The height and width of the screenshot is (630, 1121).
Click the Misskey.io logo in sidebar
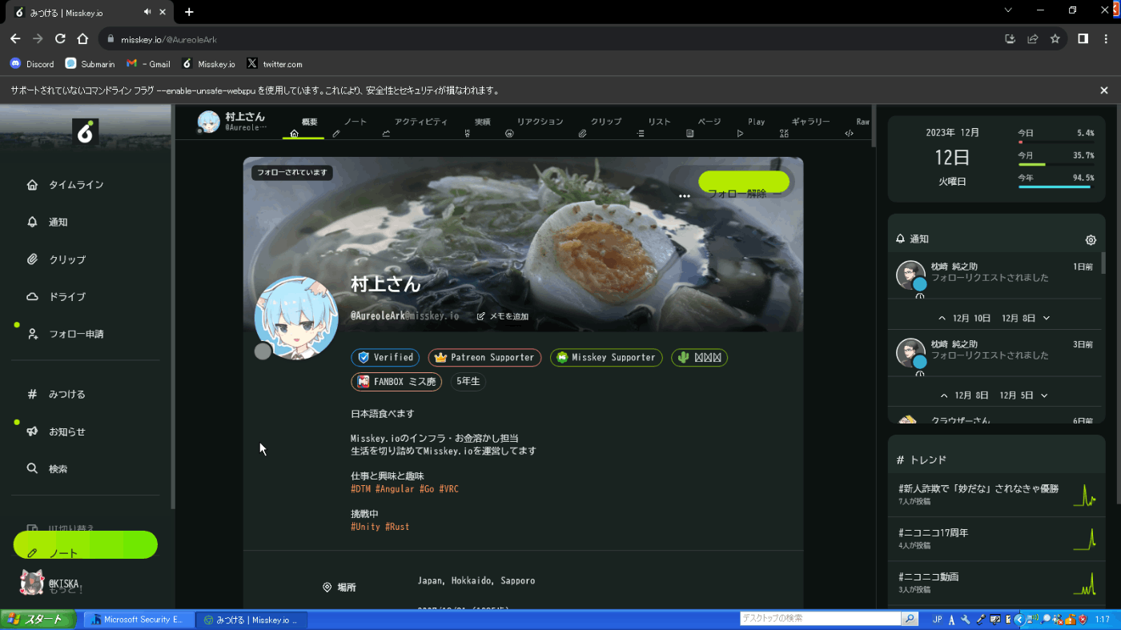pos(85,131)
